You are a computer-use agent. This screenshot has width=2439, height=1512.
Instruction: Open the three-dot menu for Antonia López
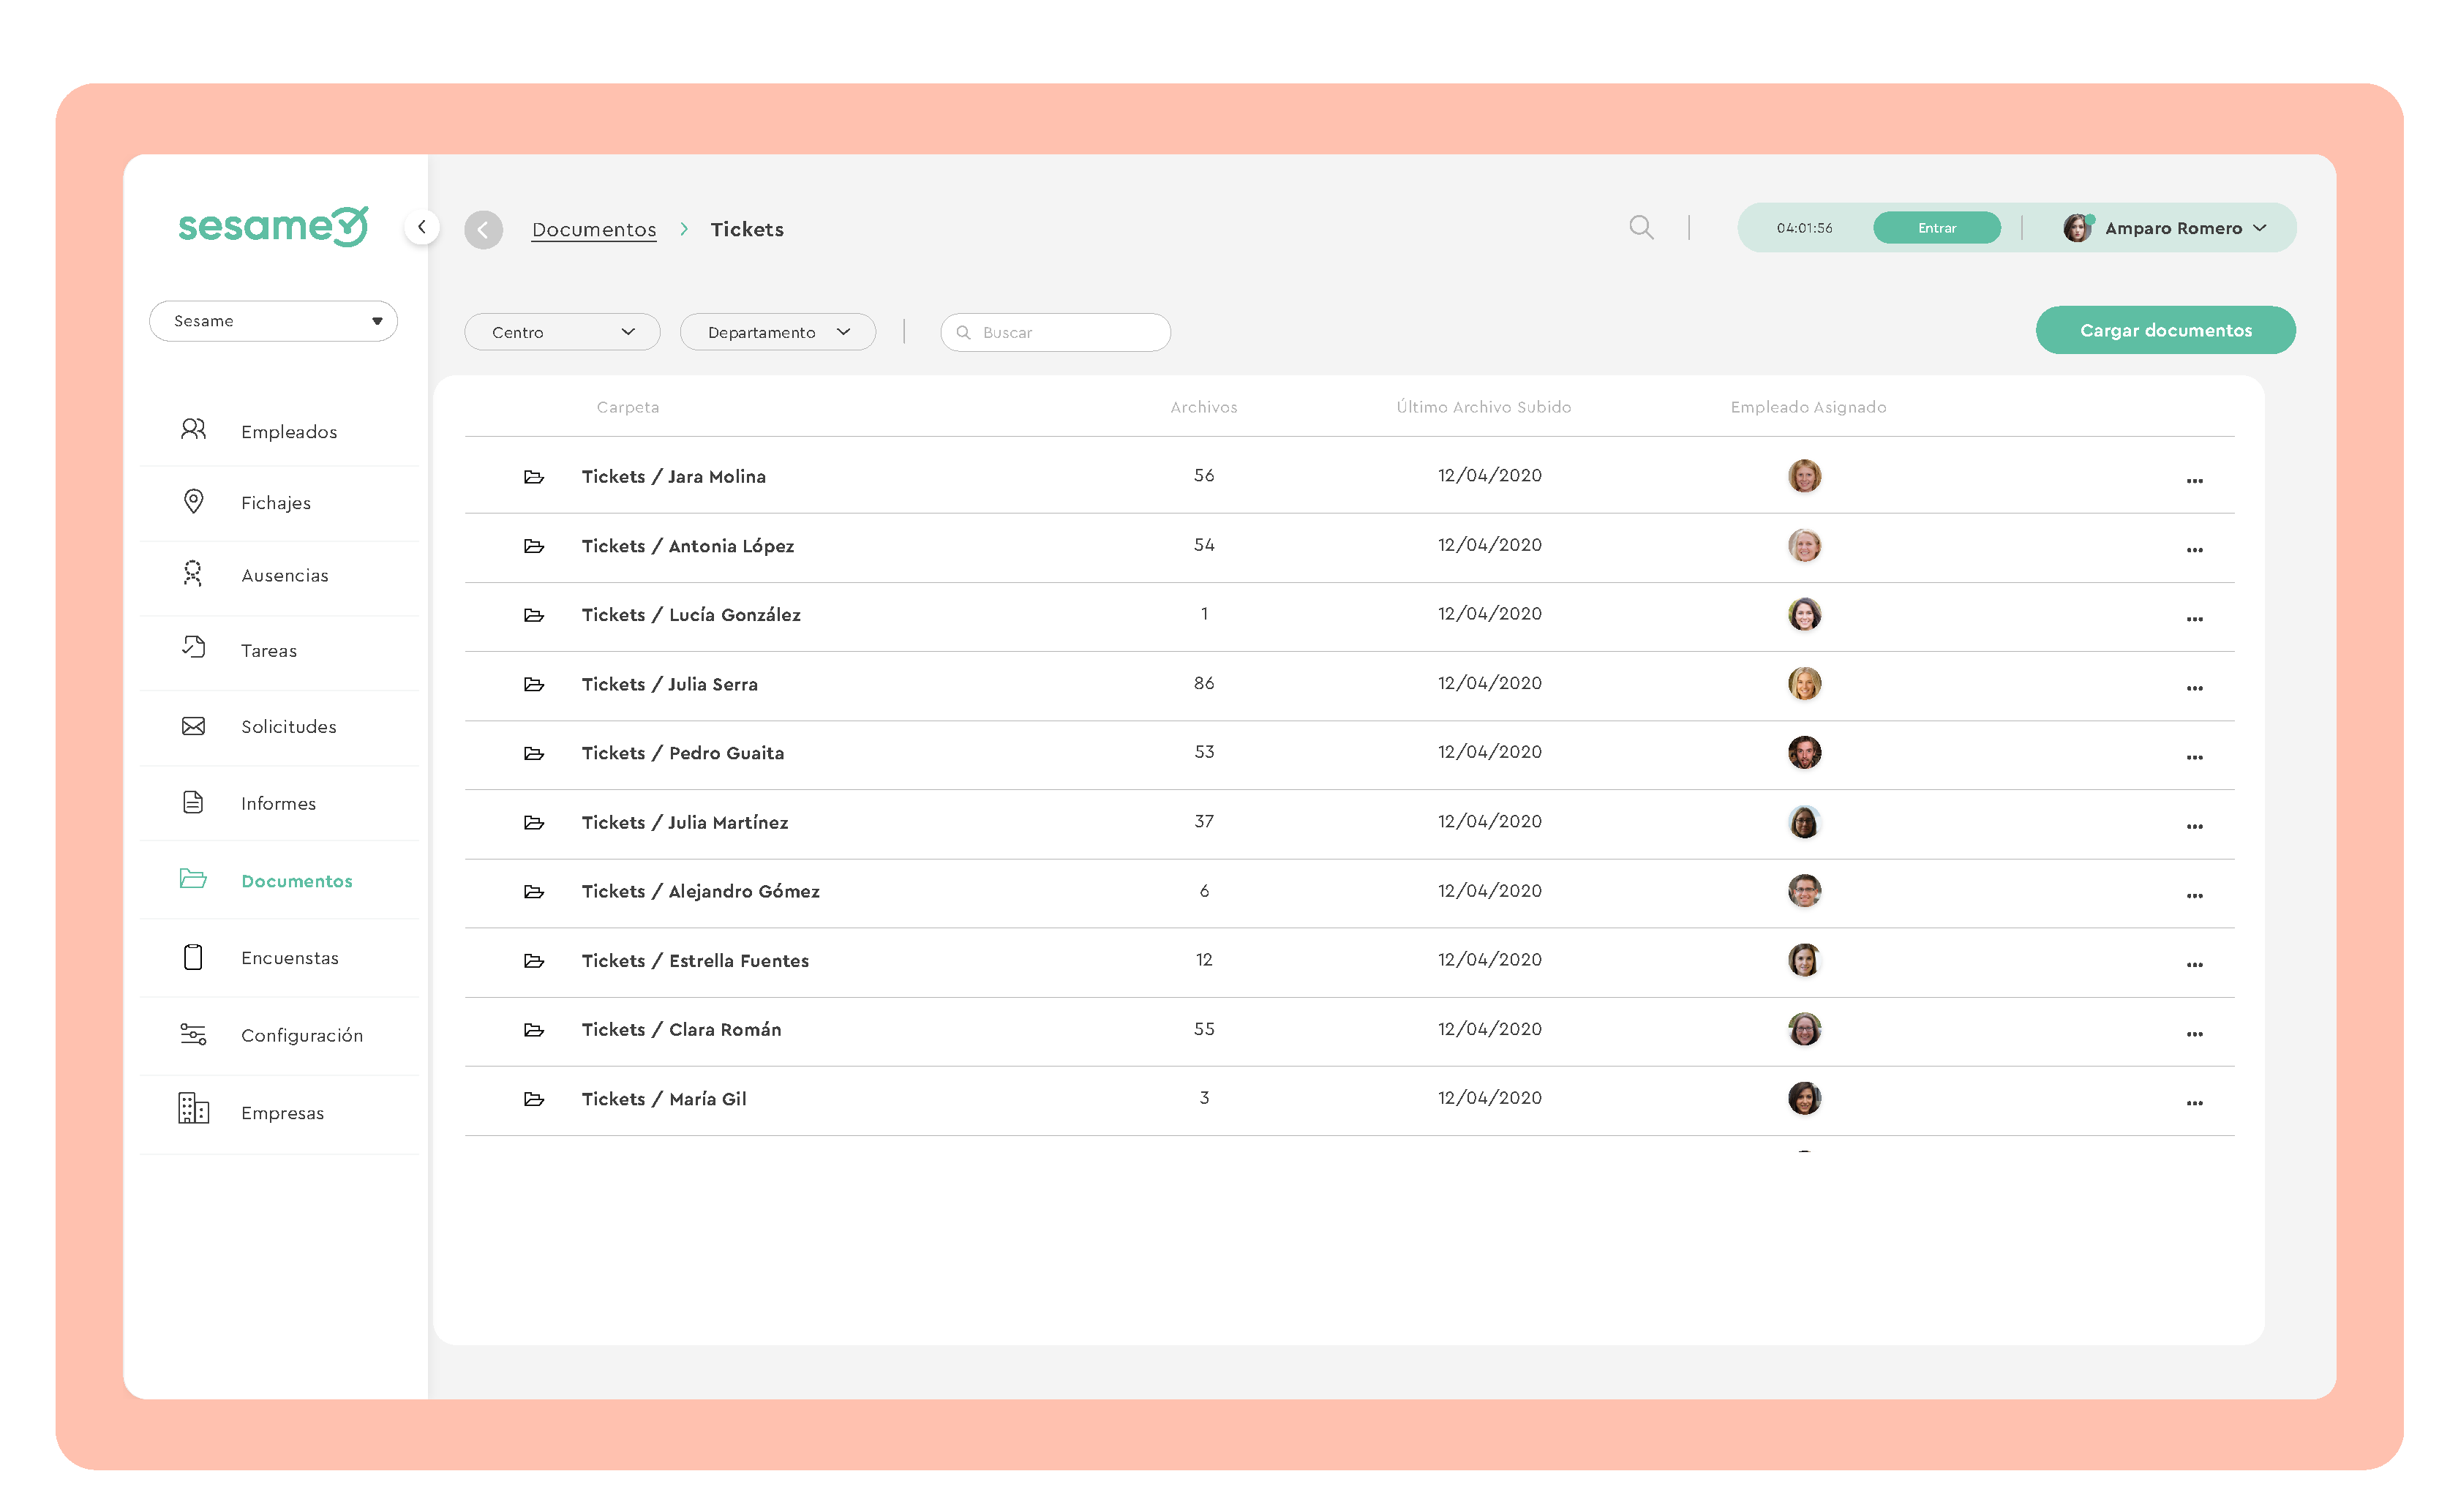click(x=2194, y=550)
